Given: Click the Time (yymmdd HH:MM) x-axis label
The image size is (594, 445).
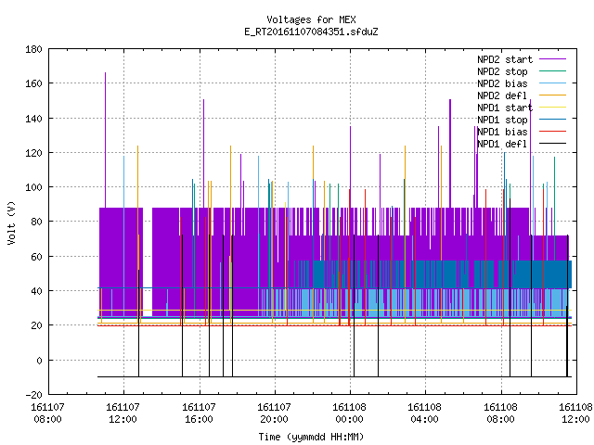Looking at the screenshot, I should click(x=311, y=437).
